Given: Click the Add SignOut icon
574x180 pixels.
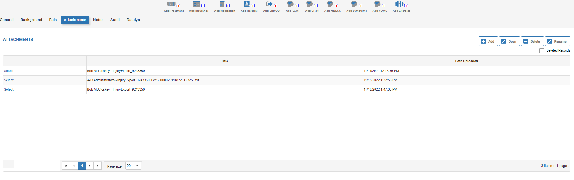Looking at the screenshot, I should pyautogui.click(x=271, y=4).
